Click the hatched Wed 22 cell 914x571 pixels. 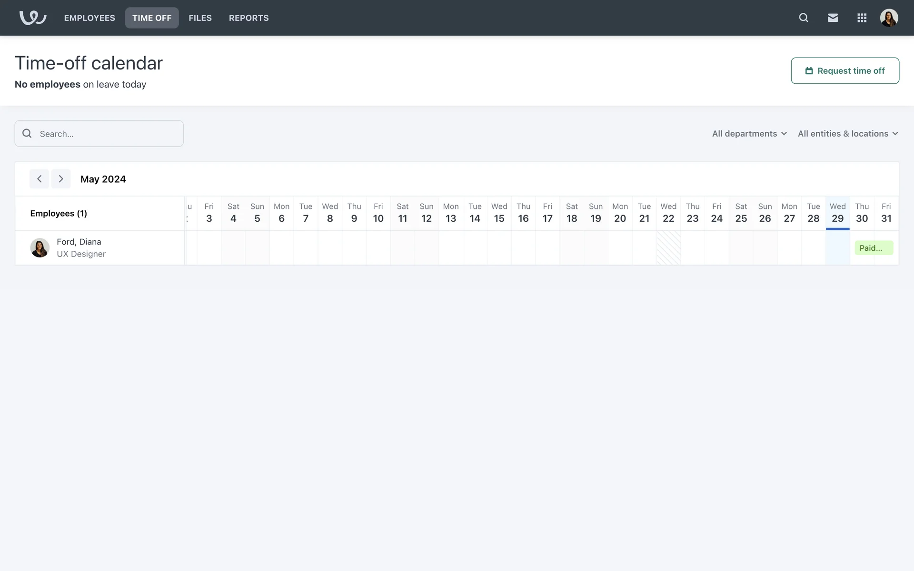click(668, 248)
